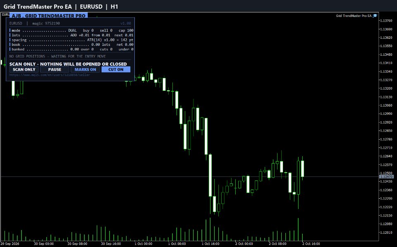The image size is (397, 247).
Task: Click the 1.12780 price scale label
Action: pos(386,139)
